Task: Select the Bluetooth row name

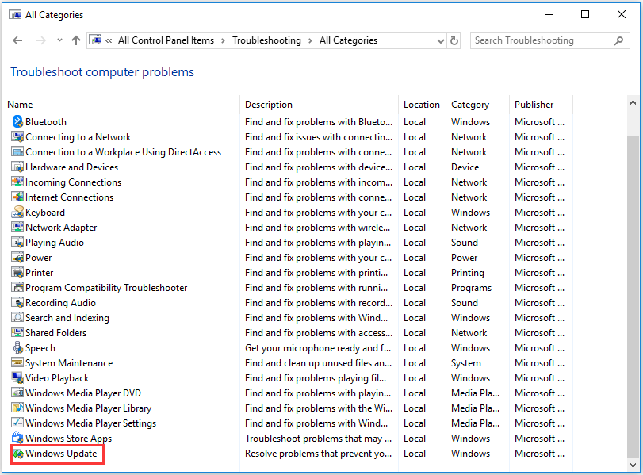Action: click(46, 122)
